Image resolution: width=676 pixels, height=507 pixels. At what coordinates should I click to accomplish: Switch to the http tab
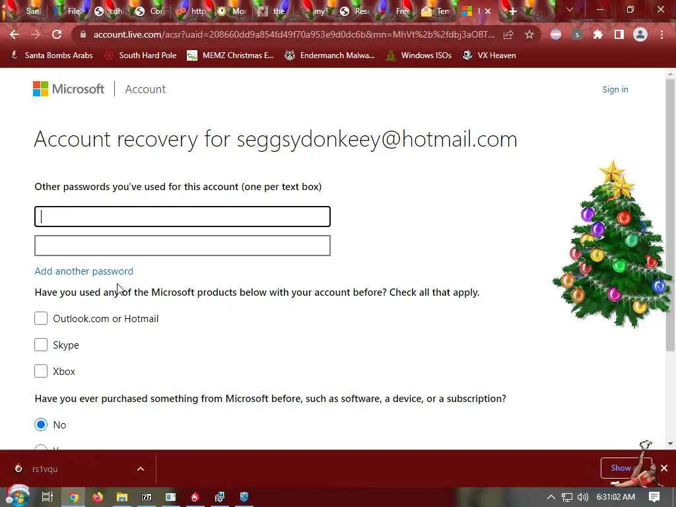(191, 11)
